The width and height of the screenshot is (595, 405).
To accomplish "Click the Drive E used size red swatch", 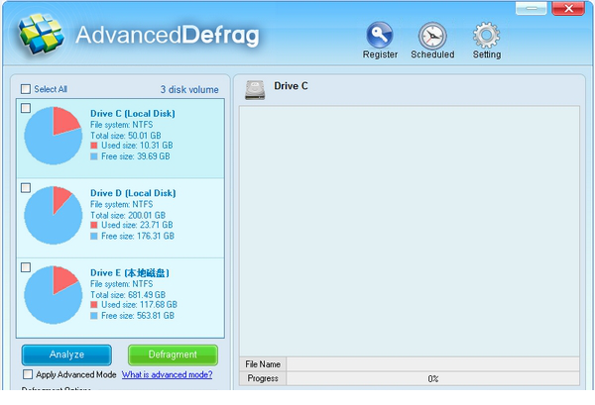I will [x=94, y=305].
